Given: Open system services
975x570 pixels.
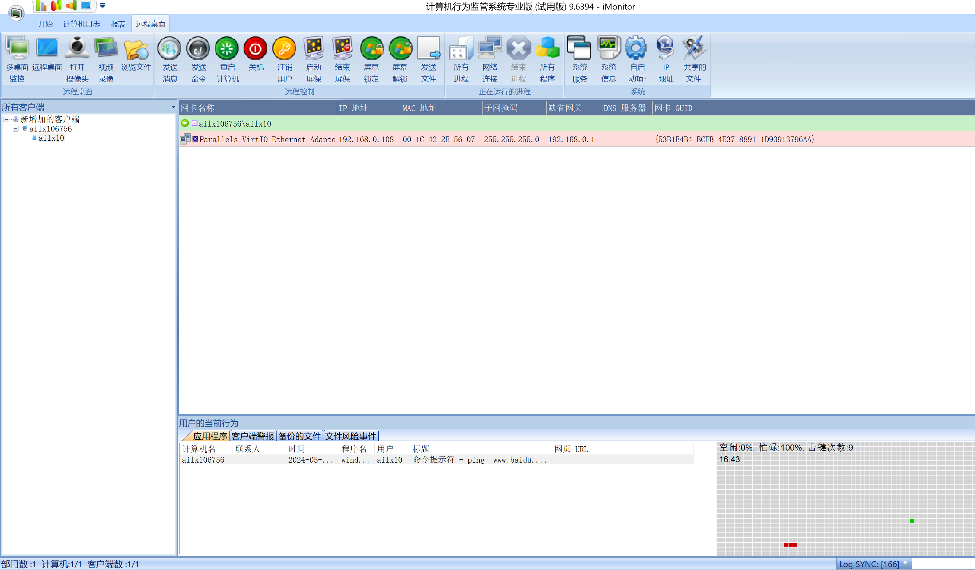Looking at the screenshot, I should pyautogui.click(x=580, y=59).
